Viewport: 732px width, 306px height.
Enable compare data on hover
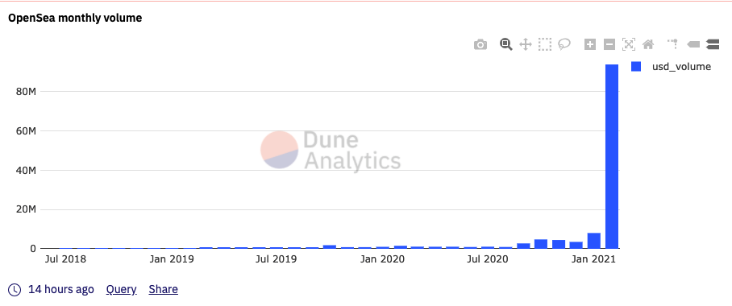[x=713, y=45]
